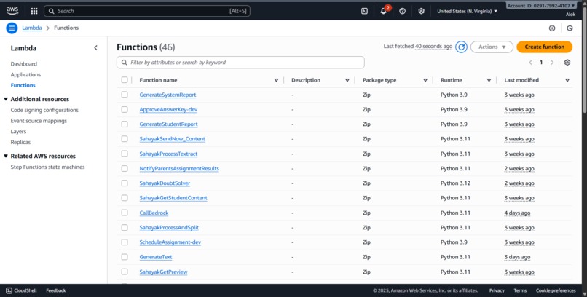Launch CloudShell from top bar icon
587x297 pixels.
[364, 11]
